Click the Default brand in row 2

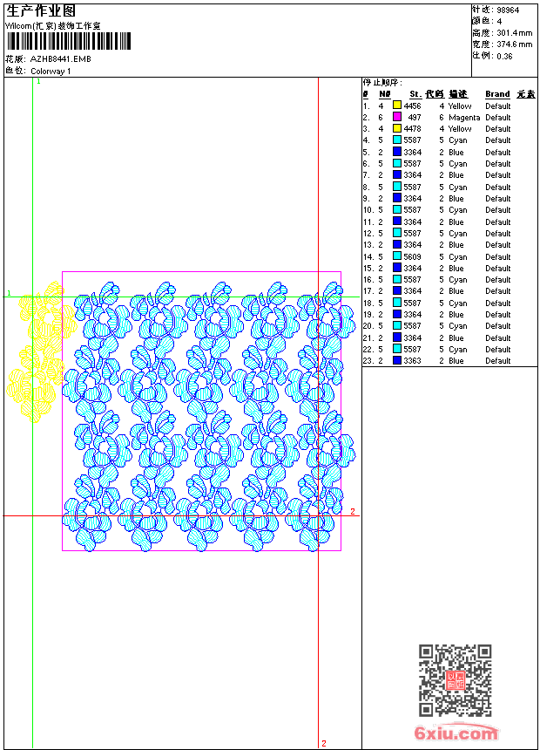tap(498, 117)
